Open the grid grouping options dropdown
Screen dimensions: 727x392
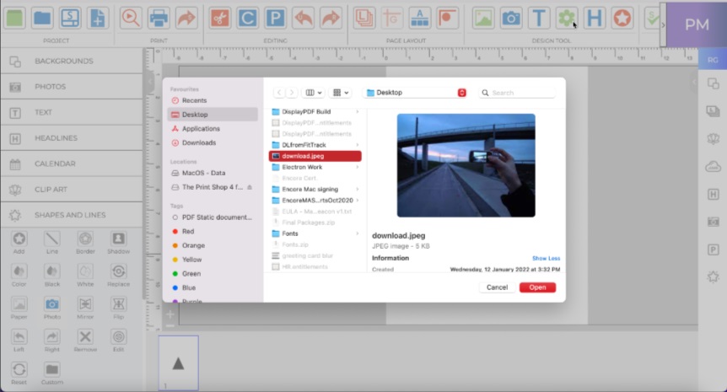point(341,93)
